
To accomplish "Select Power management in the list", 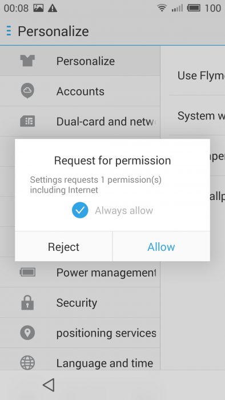I will [x=80, y=273].
